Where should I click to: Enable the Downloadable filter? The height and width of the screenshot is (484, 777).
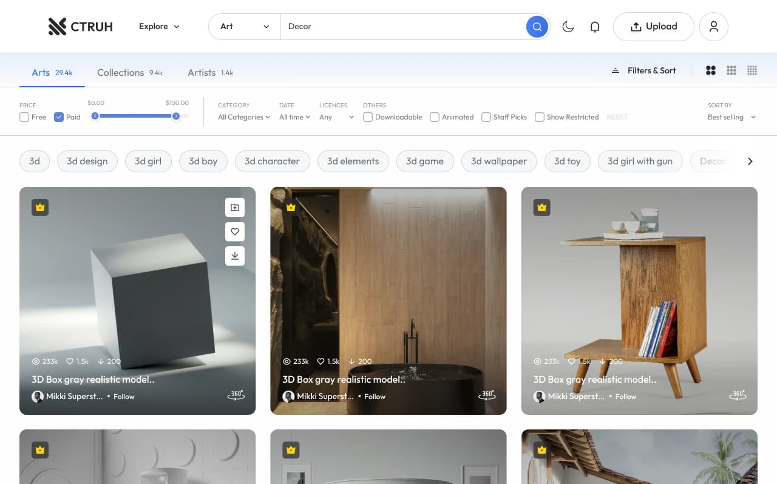coord(368,117)
